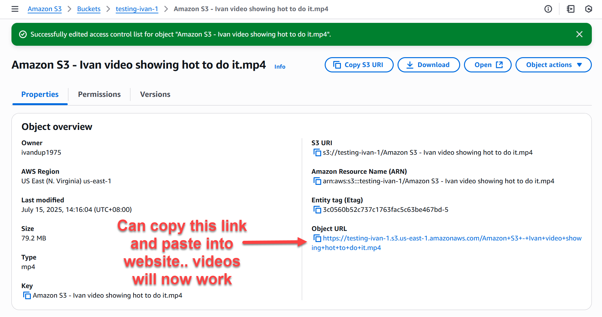Download the mp4 object

click(x=428, y=65)
